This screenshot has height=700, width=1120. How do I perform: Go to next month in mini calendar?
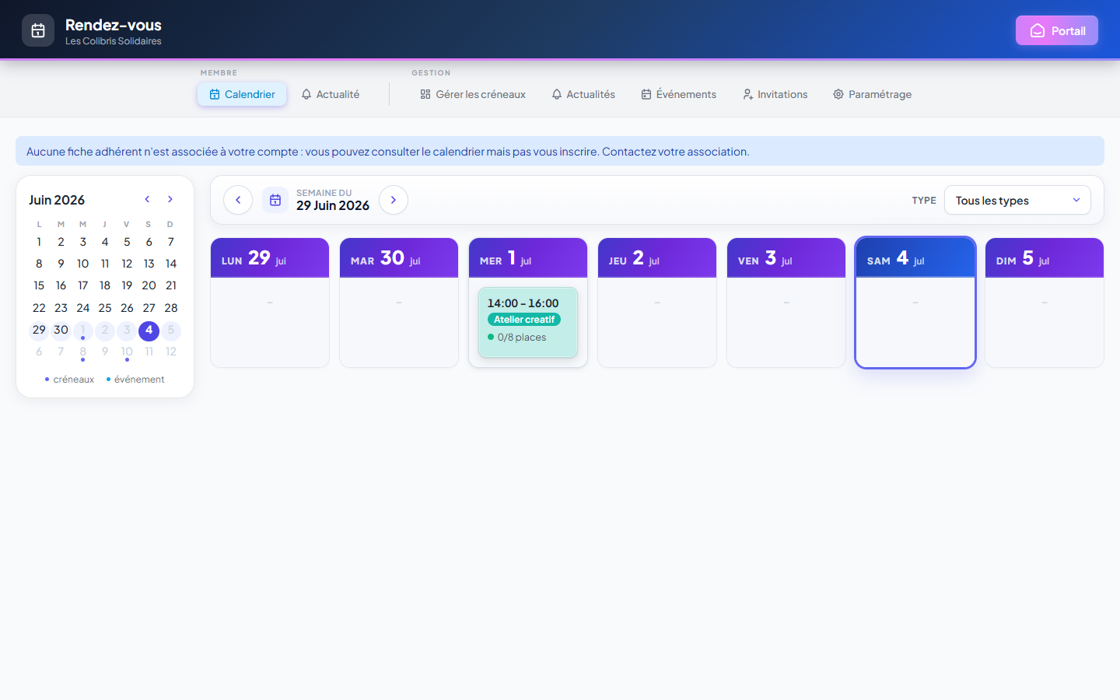pyautogui.click(x=170, y=199)
